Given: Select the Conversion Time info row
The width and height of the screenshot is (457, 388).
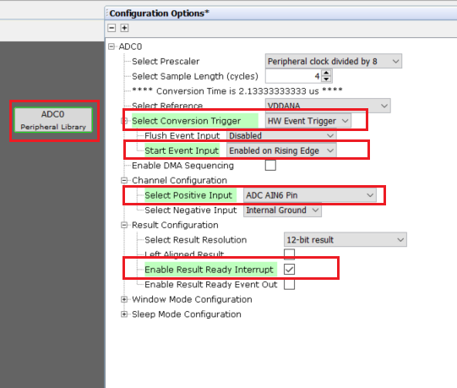Looking at the screenshot, I should click(x=237, y=91).
